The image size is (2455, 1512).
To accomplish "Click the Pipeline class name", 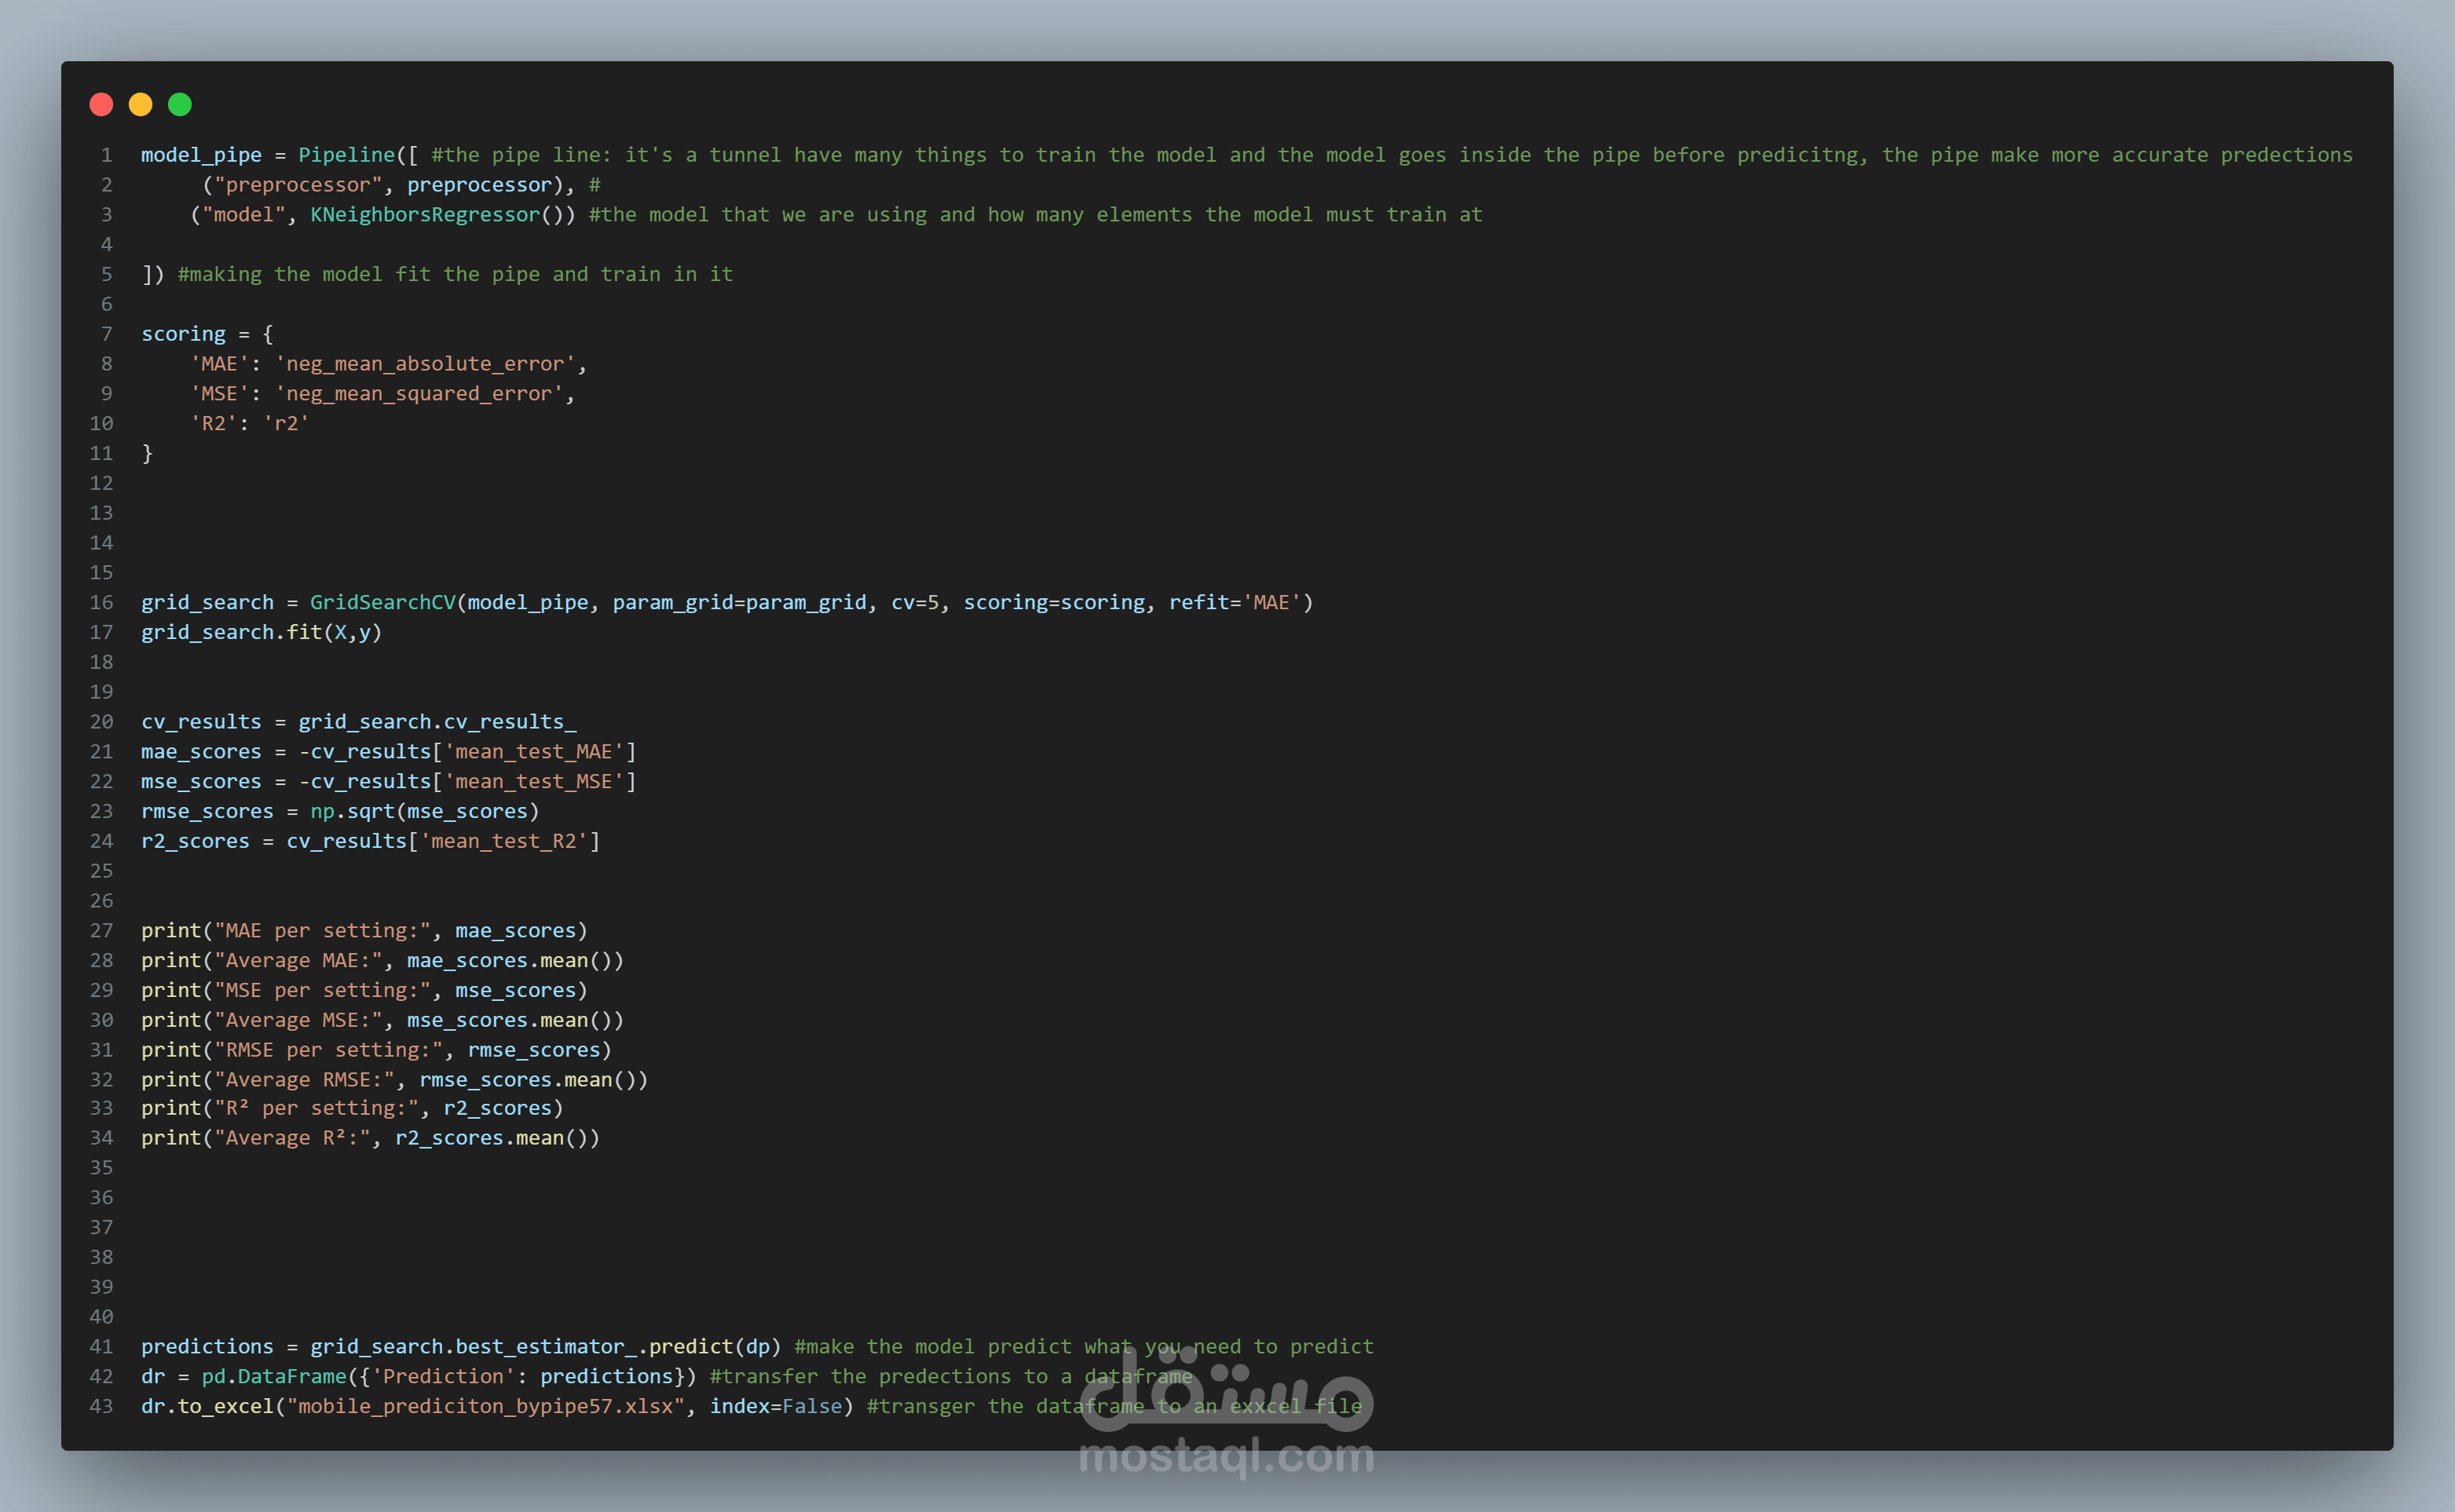I will tap(346, 155).
